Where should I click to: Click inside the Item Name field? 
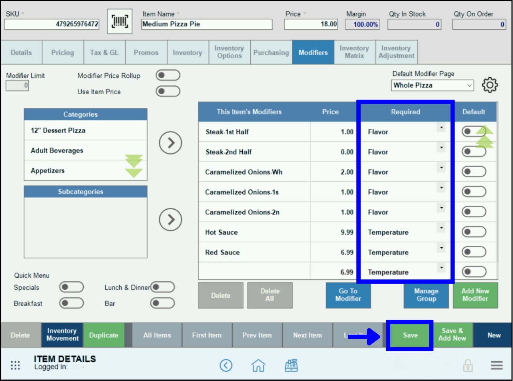tap(206, 24)
